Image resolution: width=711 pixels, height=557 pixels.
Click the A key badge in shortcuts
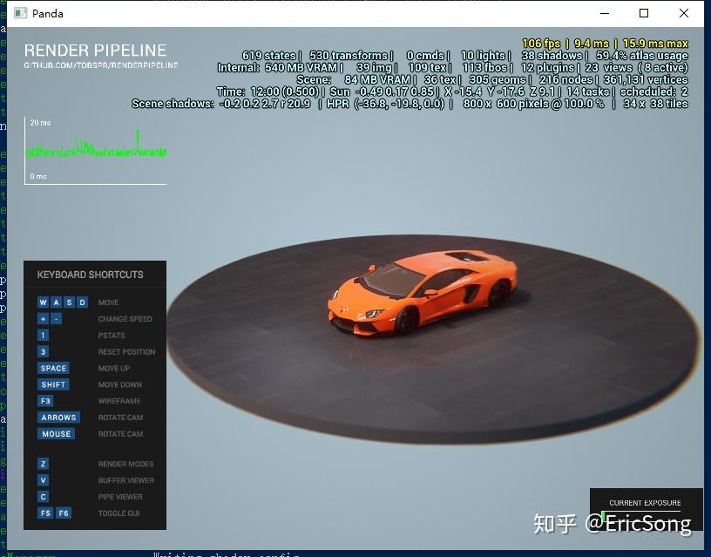56,302
